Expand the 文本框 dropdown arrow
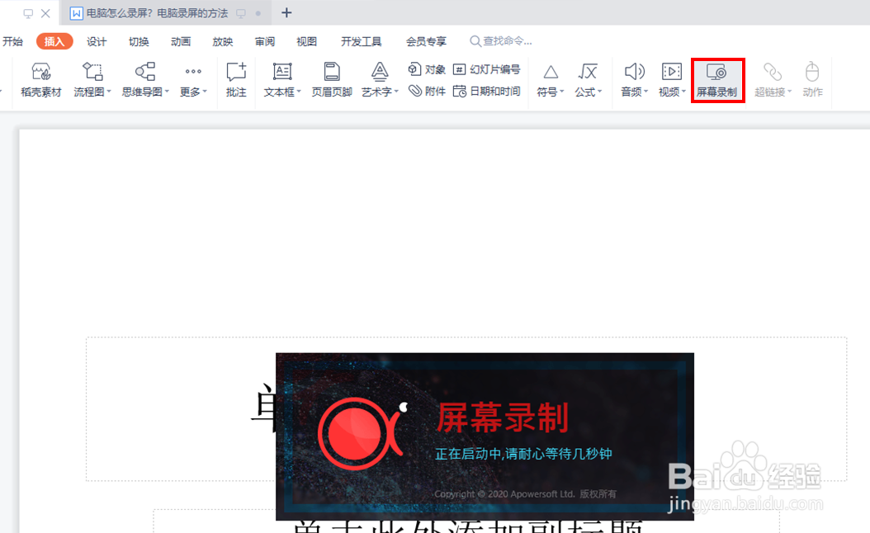This screenshot has height=533, width=870. pyautogui.click(x=299, y=92)
